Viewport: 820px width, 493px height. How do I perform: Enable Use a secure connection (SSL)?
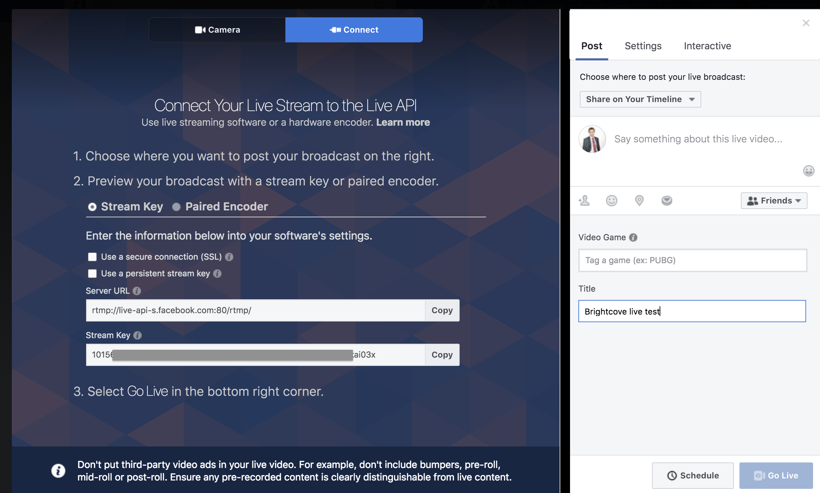[92, 257]
